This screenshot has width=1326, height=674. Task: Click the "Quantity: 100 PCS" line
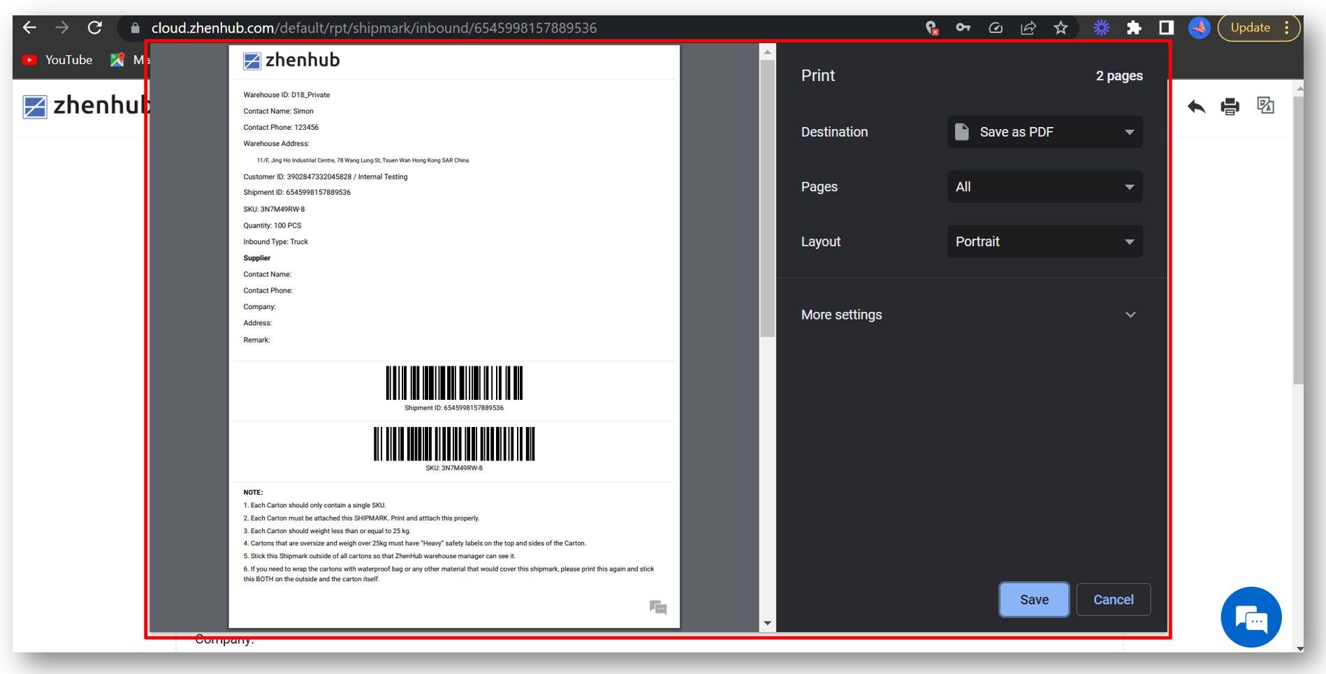click(272, 225)
